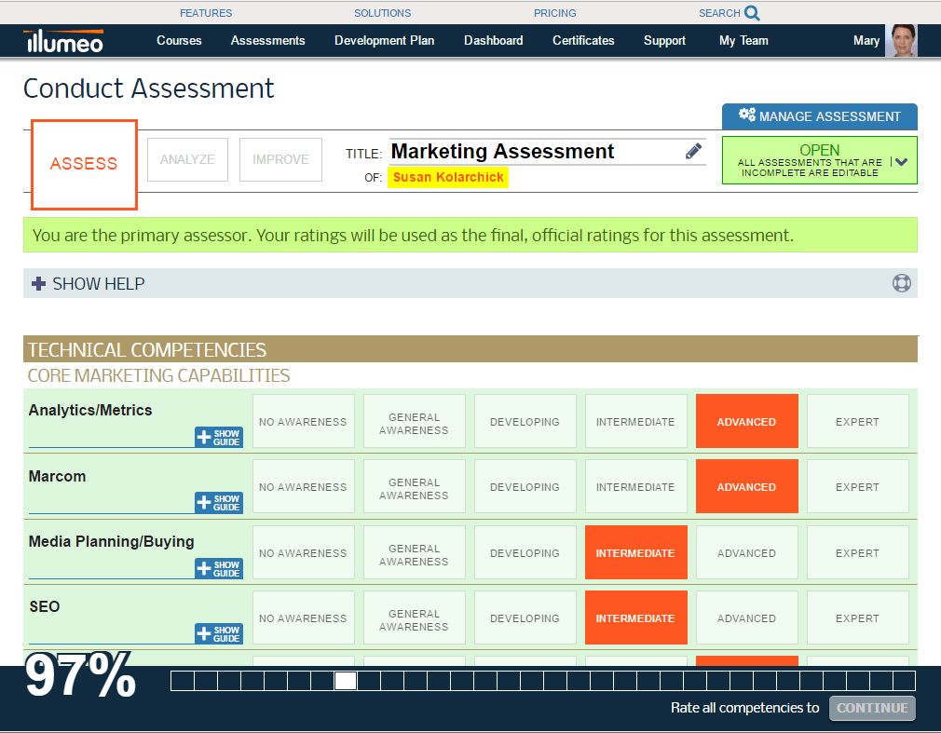Click the CONTINUE button
941x733 pixels.
coord(872,708)
